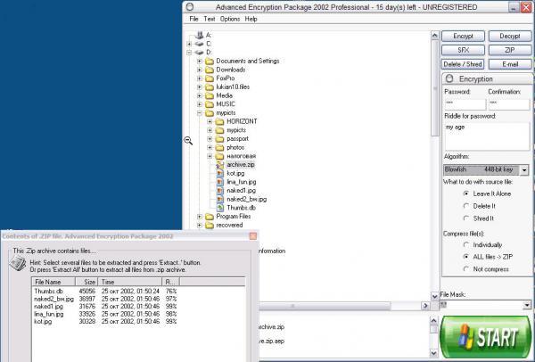Click the lukian10.files folder icon
The width and height of the screenshot is (535, 362).
click(210, 87)
